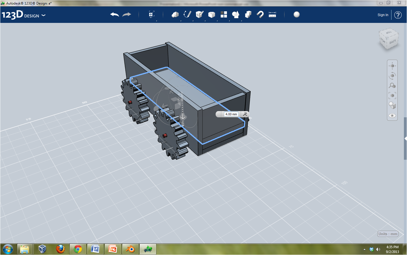Image resolution: width=407 pixels, height=255 pixels.
Task: Click the Sign In link
Action: click(x=383, y=15)
